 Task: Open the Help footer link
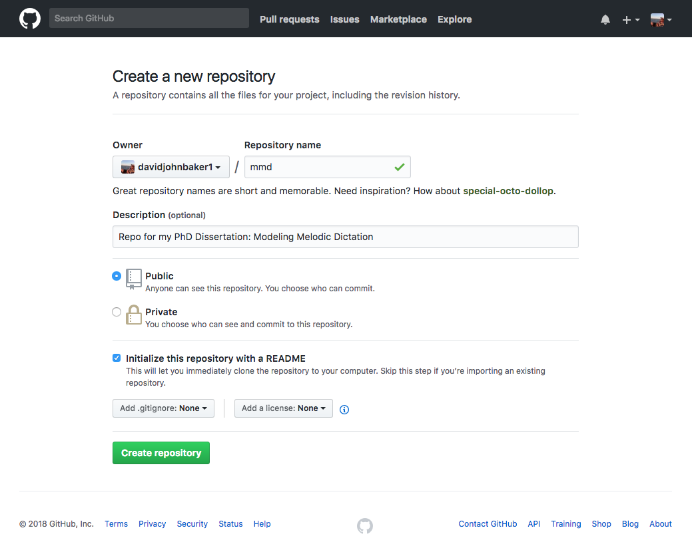coord(262,524)
